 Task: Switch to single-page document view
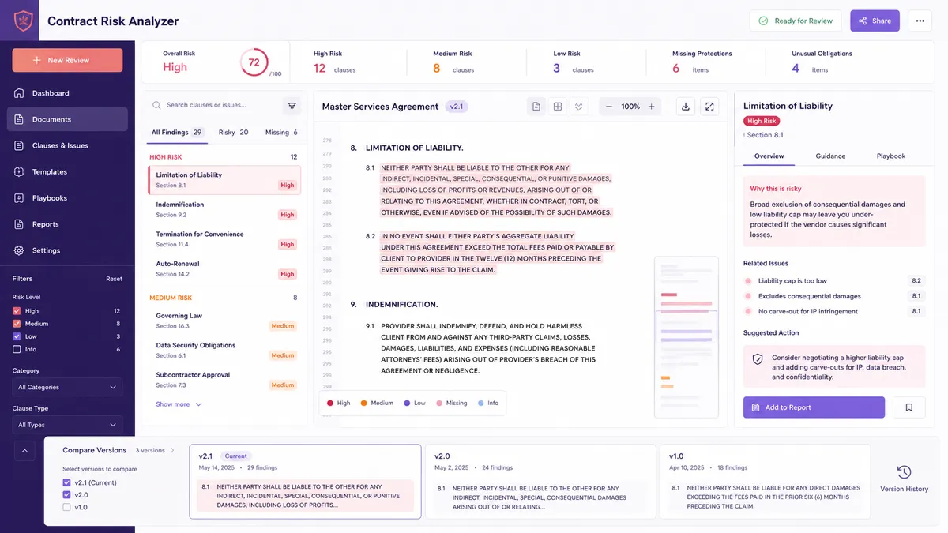click(x=536, y=107)
